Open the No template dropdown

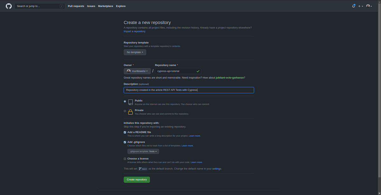click(x=135, y=52)
